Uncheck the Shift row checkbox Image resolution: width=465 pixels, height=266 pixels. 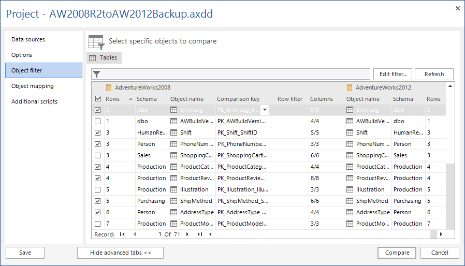[x=97, y=132]
